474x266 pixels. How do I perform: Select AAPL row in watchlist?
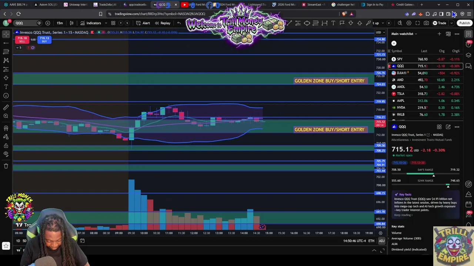tap(425, 100)
